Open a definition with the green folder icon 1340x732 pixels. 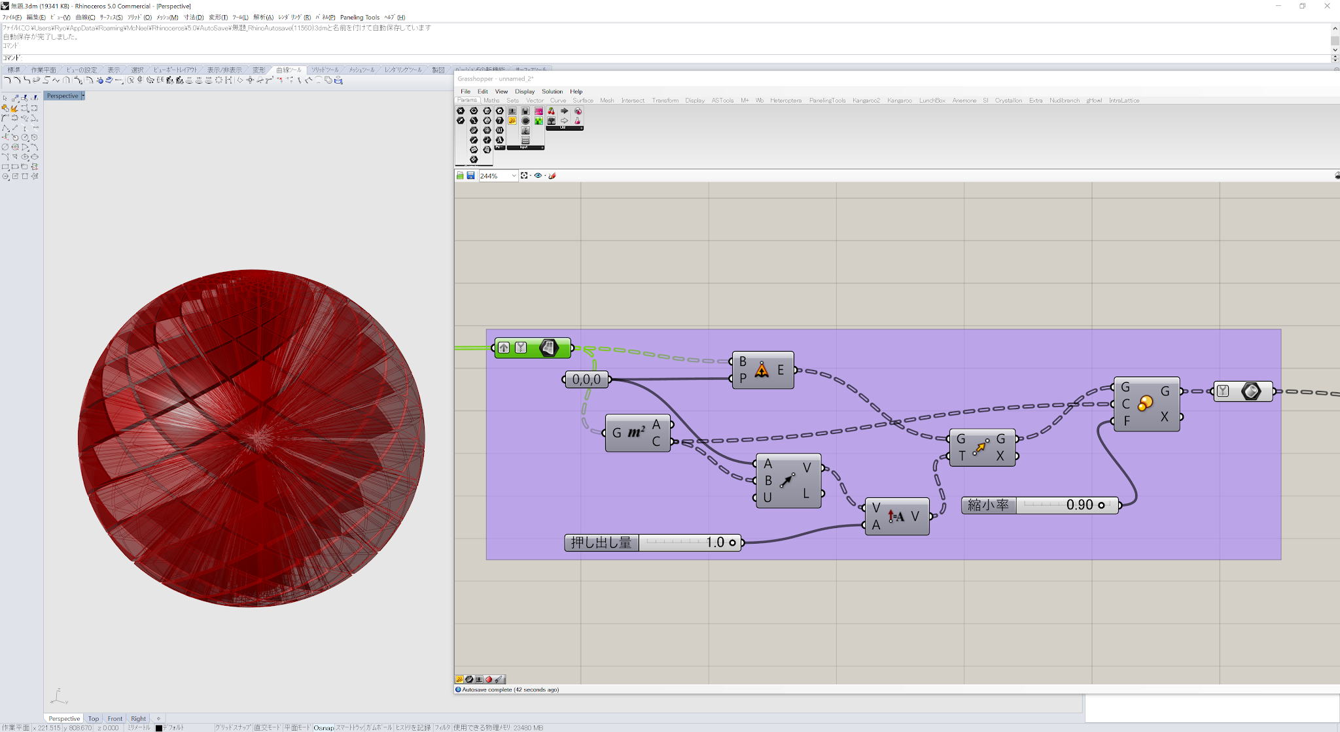pyautogui.click(x=460, y=176)
